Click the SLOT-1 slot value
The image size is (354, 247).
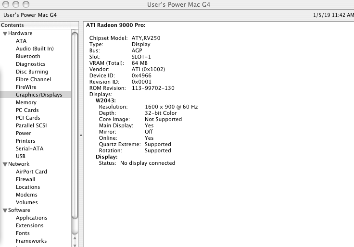[141, 57]
